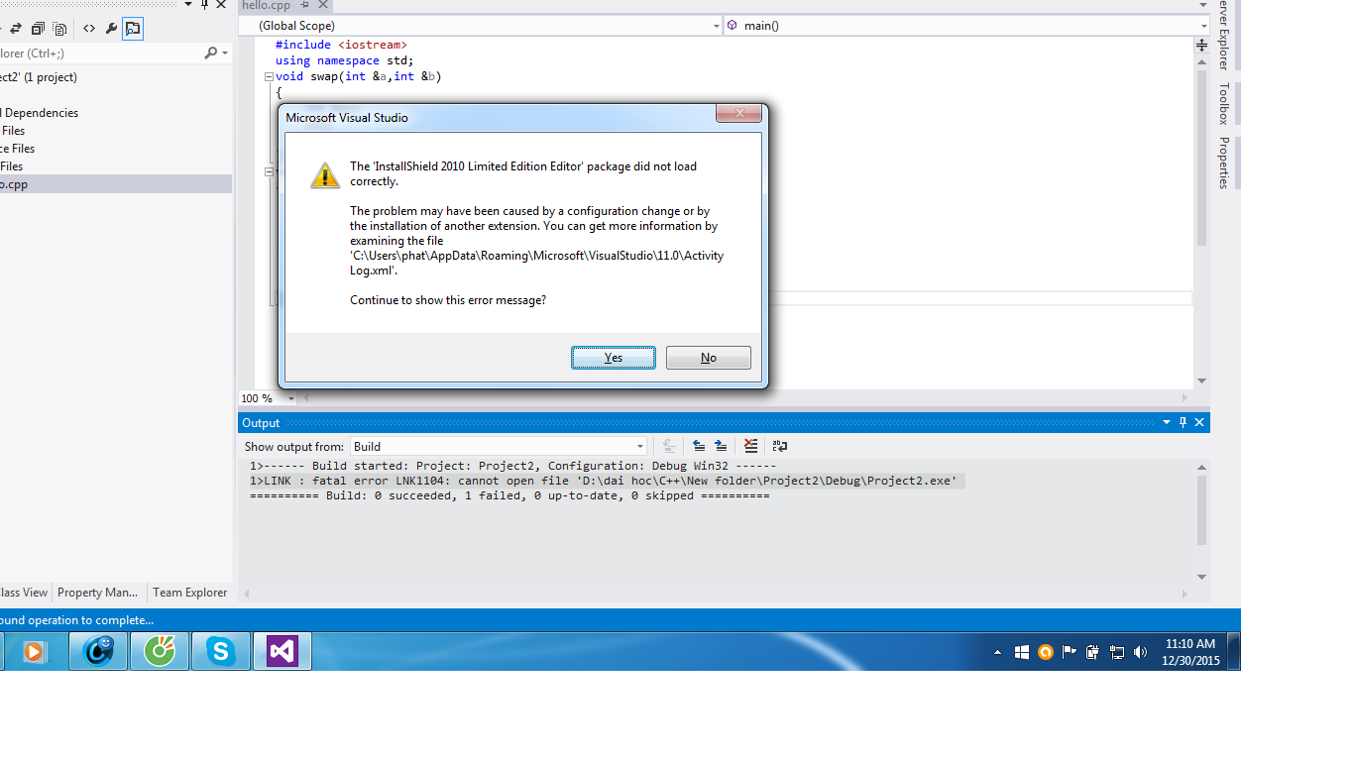
Task: Click No in the error dialog
Action: click(x=708, y=358)
